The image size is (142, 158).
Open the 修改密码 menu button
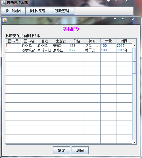pyautogui.click(x=62, y=11)
